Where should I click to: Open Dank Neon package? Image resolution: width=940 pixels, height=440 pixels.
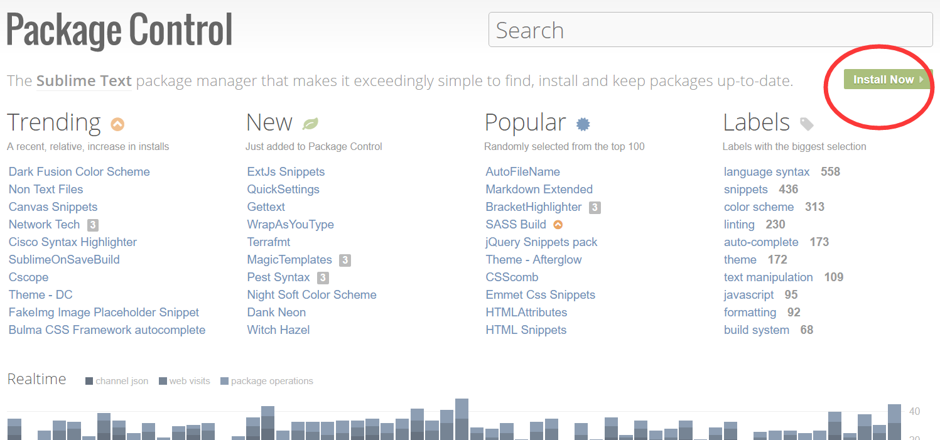click(x=277, y=313)
